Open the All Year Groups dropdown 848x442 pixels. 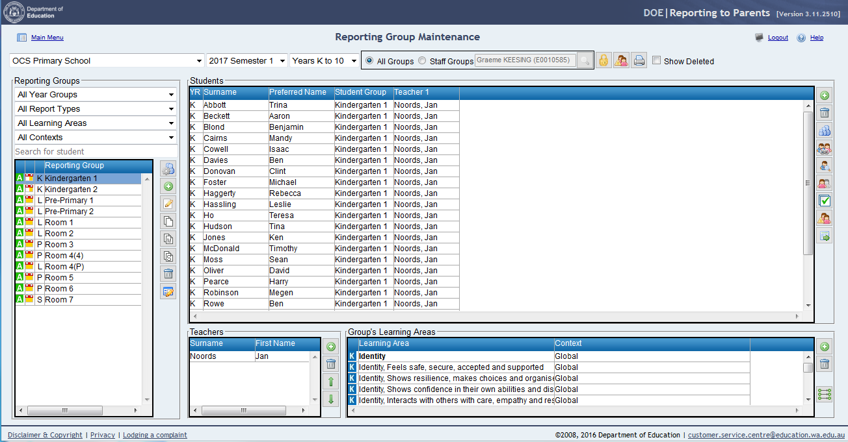96,95
